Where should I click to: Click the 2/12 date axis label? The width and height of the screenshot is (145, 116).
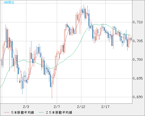point(81,107)
